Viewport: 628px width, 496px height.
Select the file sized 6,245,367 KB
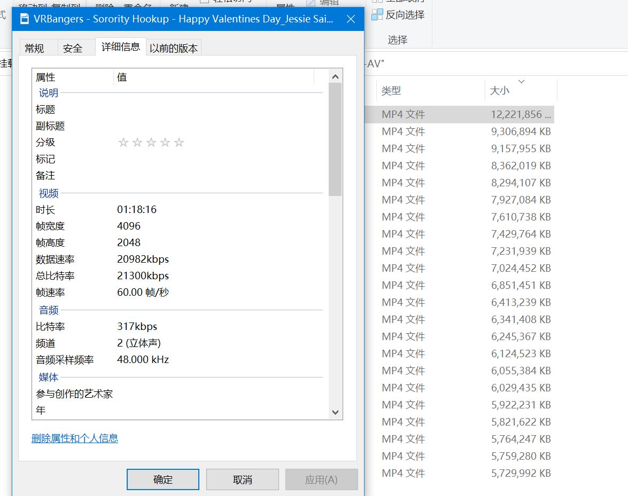click(x=460, y=336)
